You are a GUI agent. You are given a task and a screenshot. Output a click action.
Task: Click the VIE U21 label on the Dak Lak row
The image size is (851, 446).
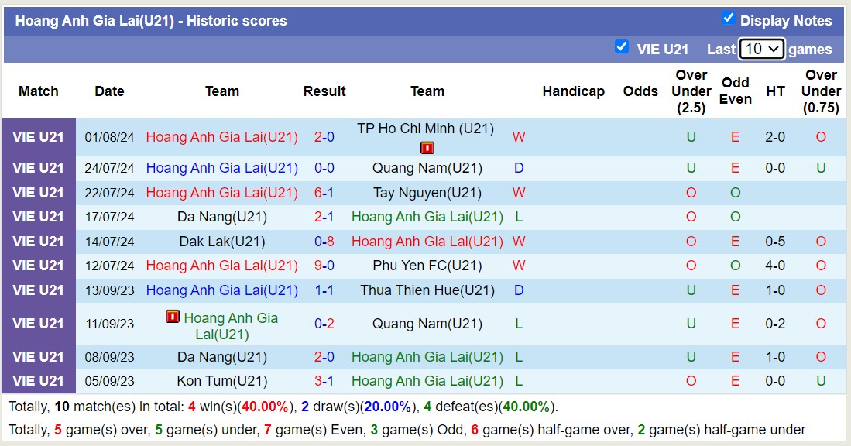pyautogui.click(x=39, y=241)
